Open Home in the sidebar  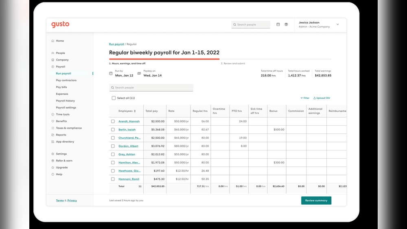coord(60,41)
